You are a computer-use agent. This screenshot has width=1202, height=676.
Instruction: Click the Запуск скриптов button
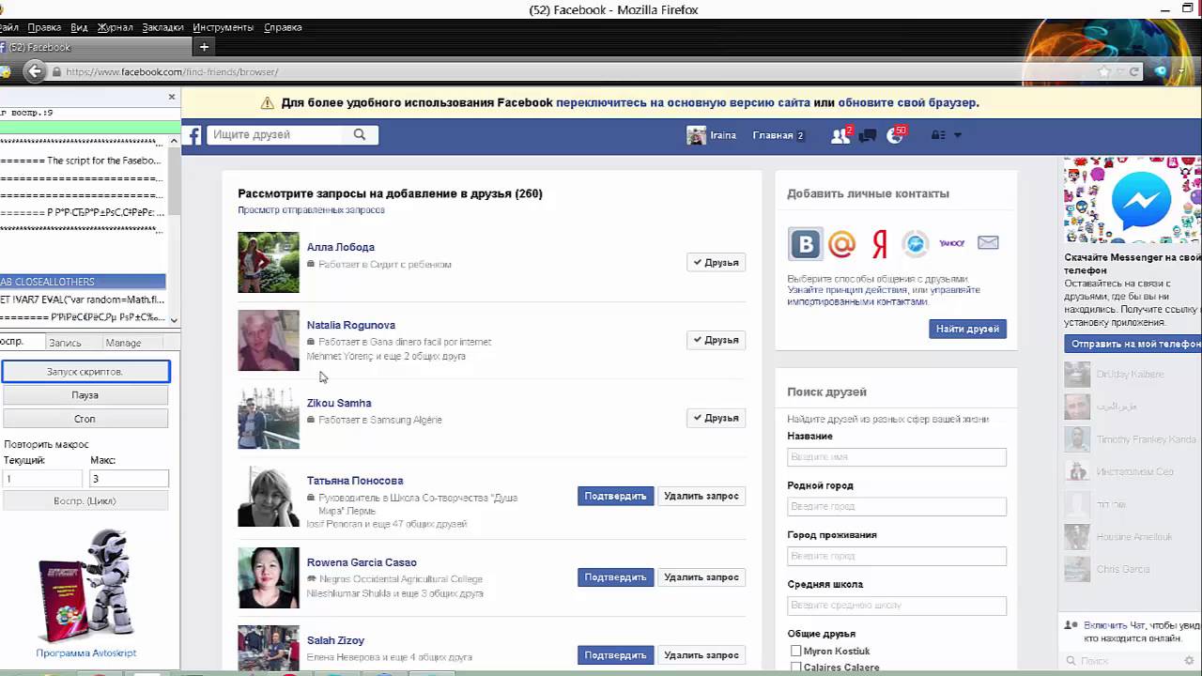(x=85, y=372)
